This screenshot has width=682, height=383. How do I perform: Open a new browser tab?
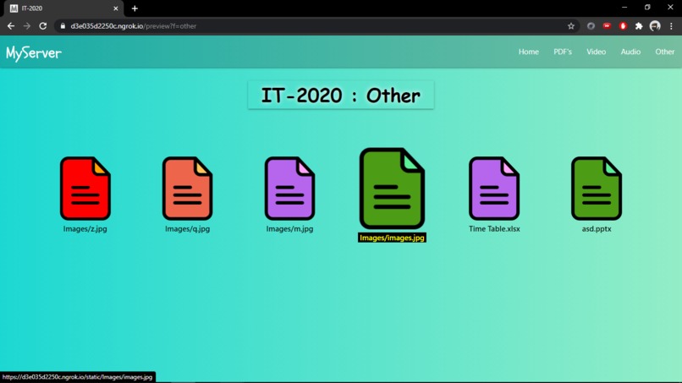pos(135,8)
